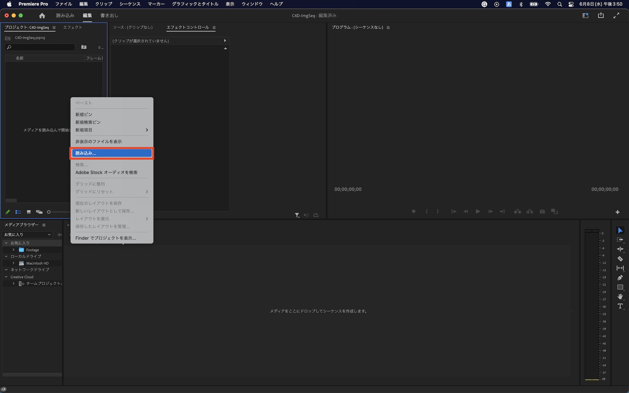The width and height of the screenshot is (629, 393).
Task: Toggle project writable pencil icon
Action: pos(8,212)
